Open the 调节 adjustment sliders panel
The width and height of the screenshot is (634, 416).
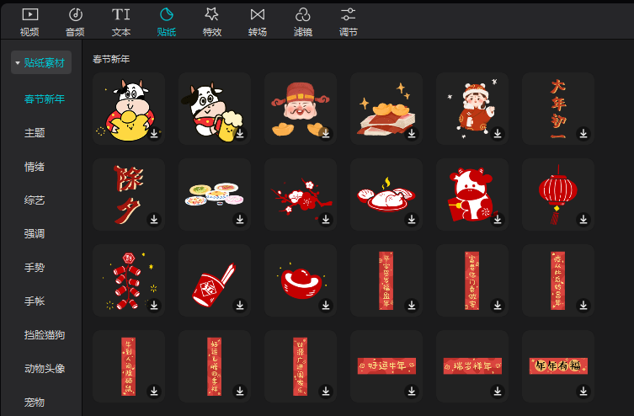pos(348,21)
